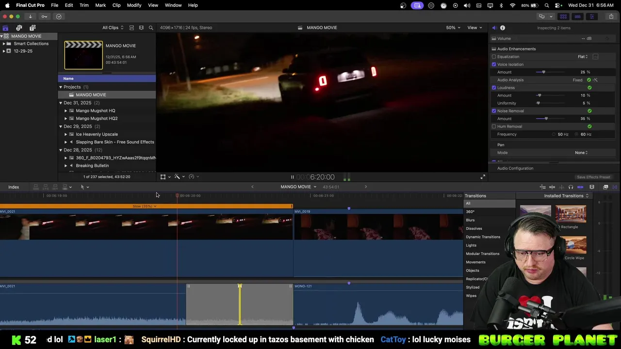This screenshot has height=349, width=621.
Task: Expand the Mango Mugshot HQ clip
Action: coord(65,111)
